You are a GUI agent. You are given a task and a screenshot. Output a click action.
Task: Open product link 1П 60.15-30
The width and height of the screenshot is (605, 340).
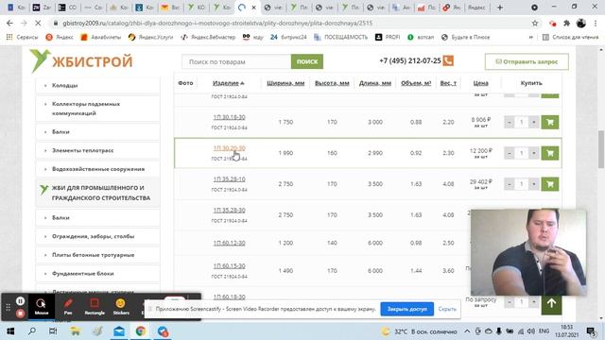point(229,266)
